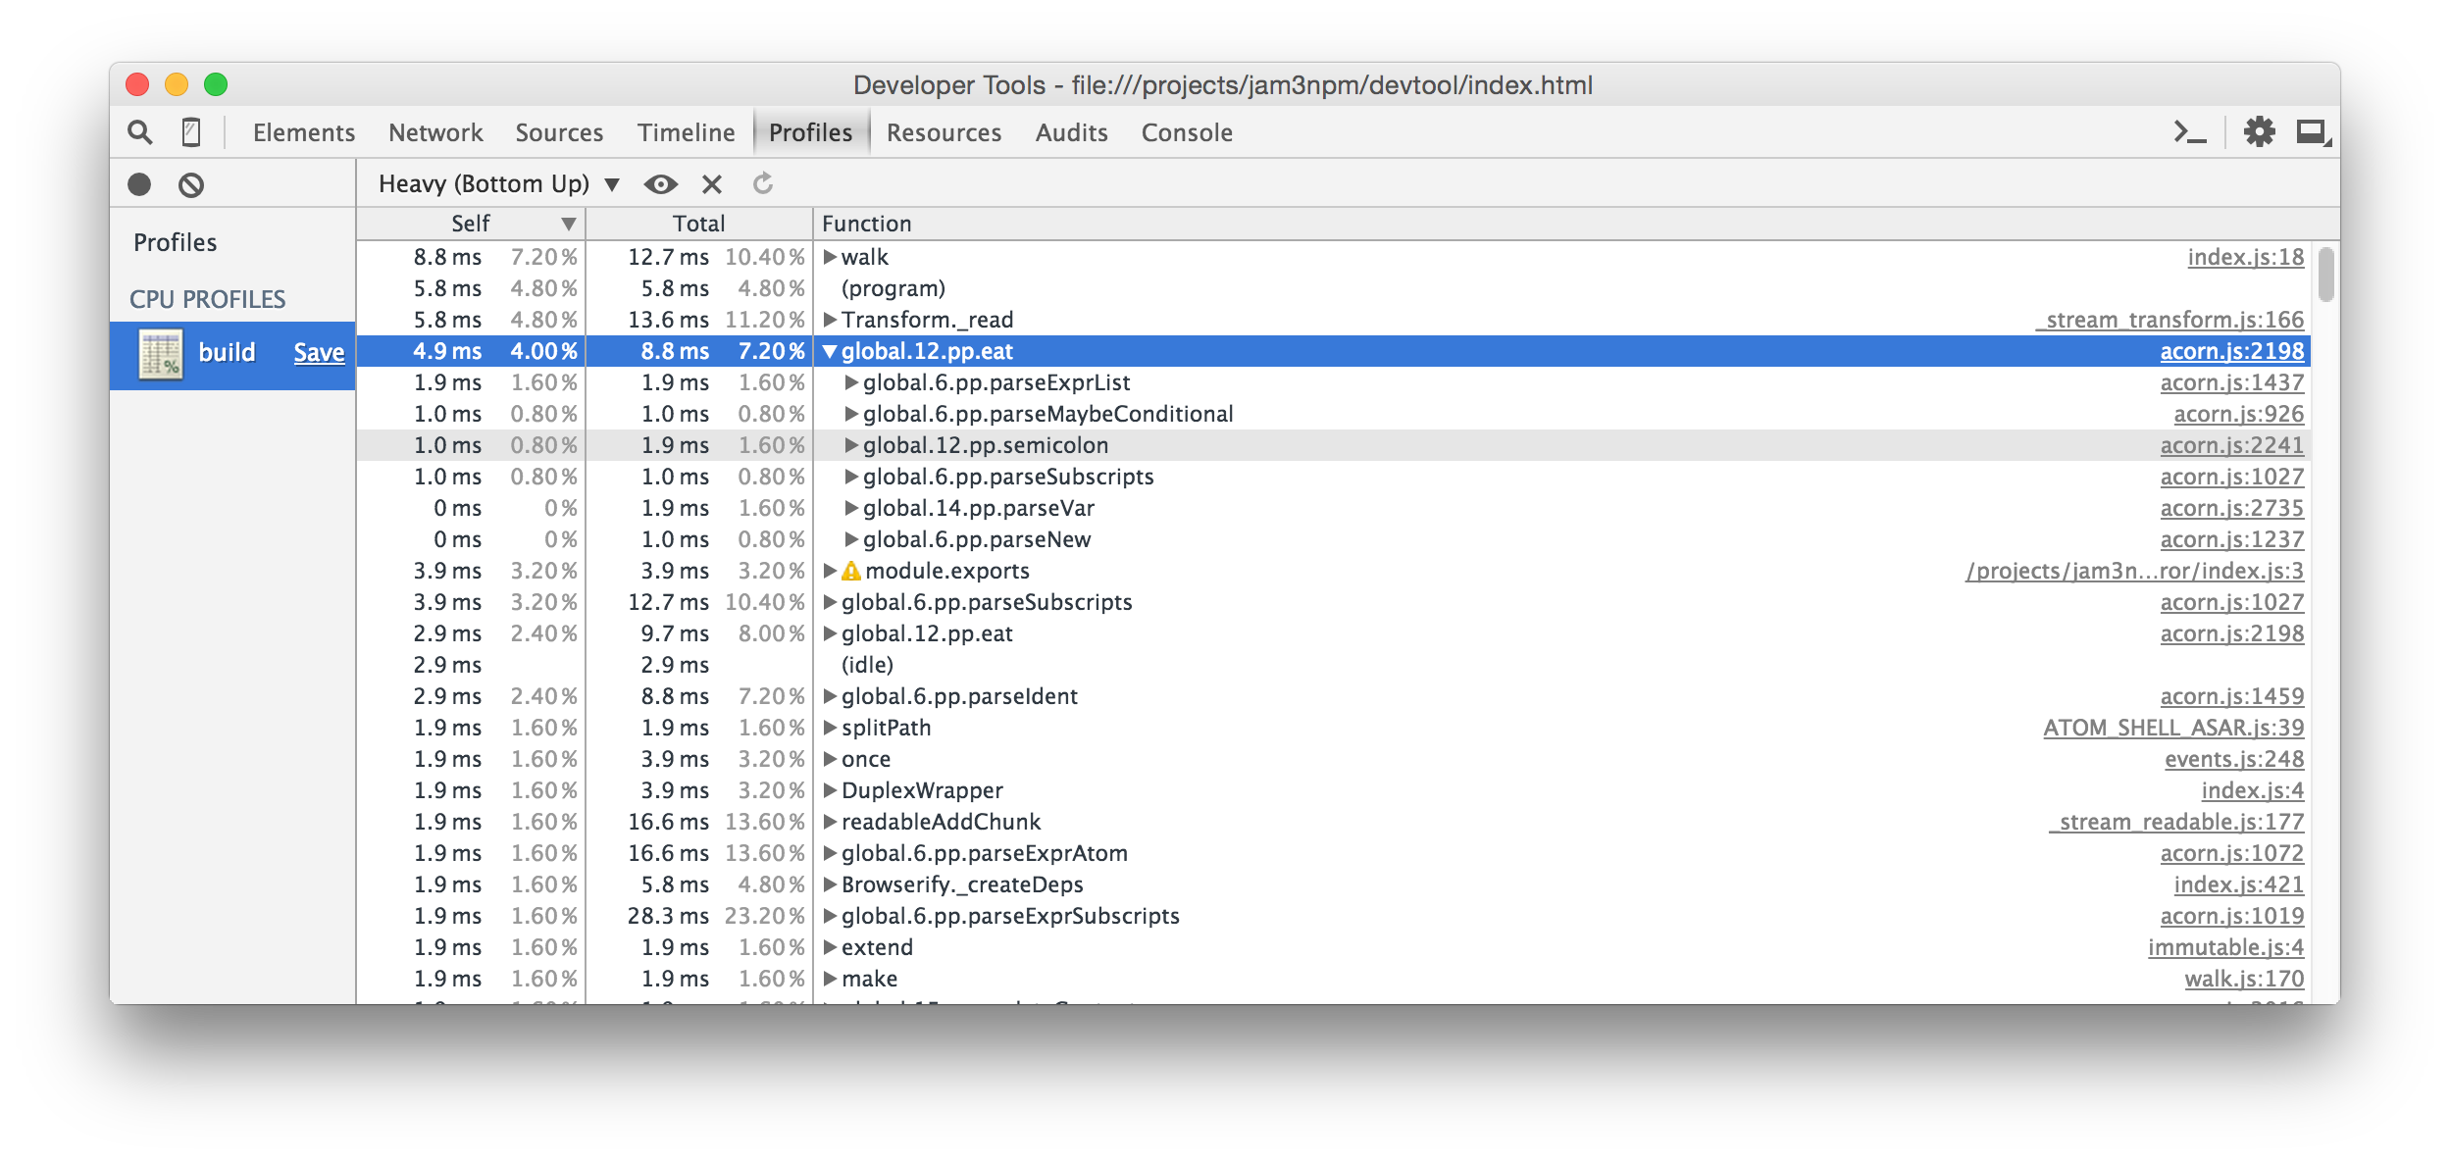Click the clear all profiles icon
The width and height of the screenshot is (2450, 1161).
(x=189, y=182)
